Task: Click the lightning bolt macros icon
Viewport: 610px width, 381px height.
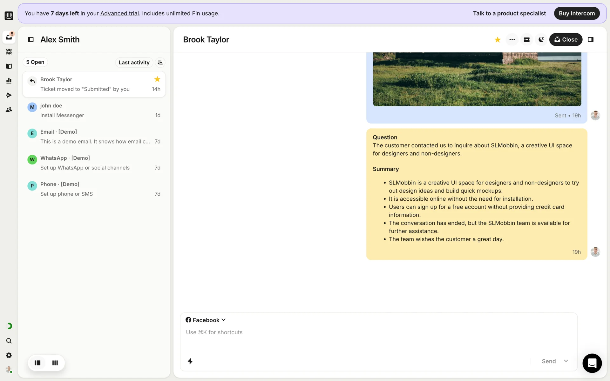Action: (190, 361)
